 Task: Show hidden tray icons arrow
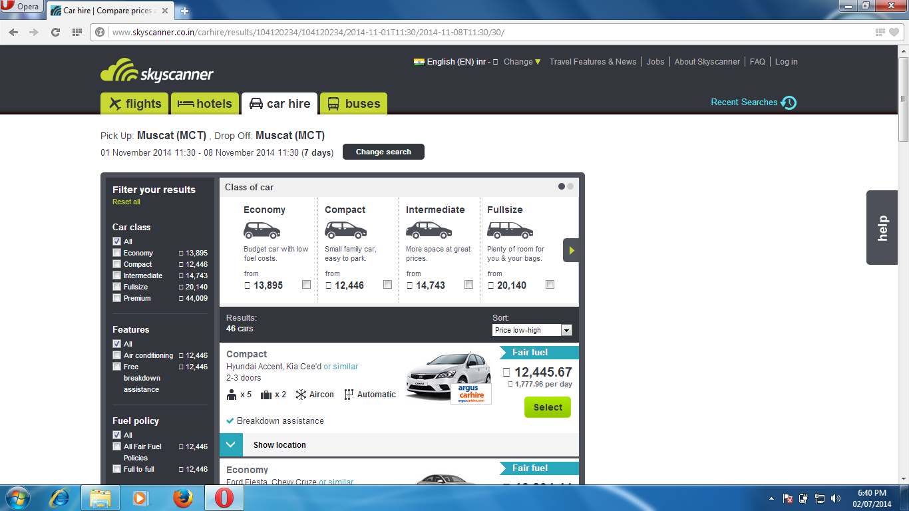(772, 498)
